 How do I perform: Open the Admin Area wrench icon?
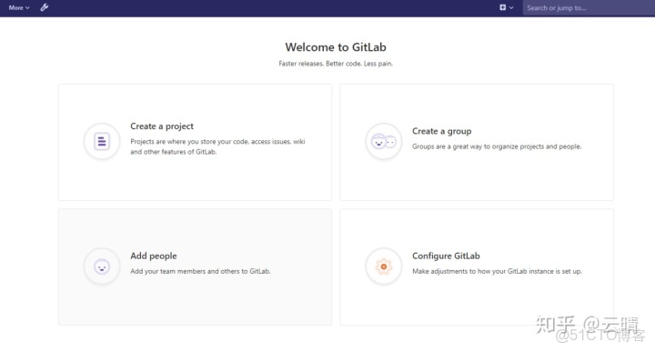click(x=45, y=7)
